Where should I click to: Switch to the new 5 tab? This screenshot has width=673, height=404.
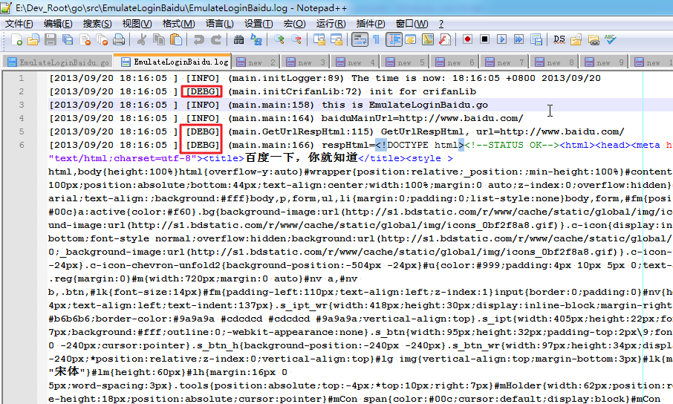point(405,62)
